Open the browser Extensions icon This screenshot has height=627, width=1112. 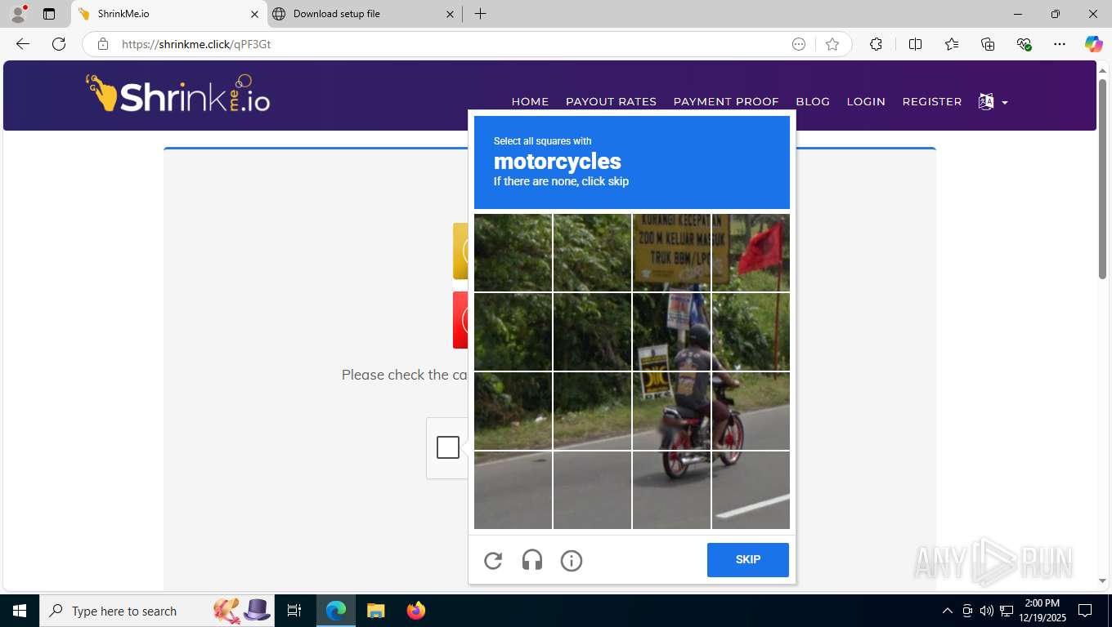(x=876, y=44)
